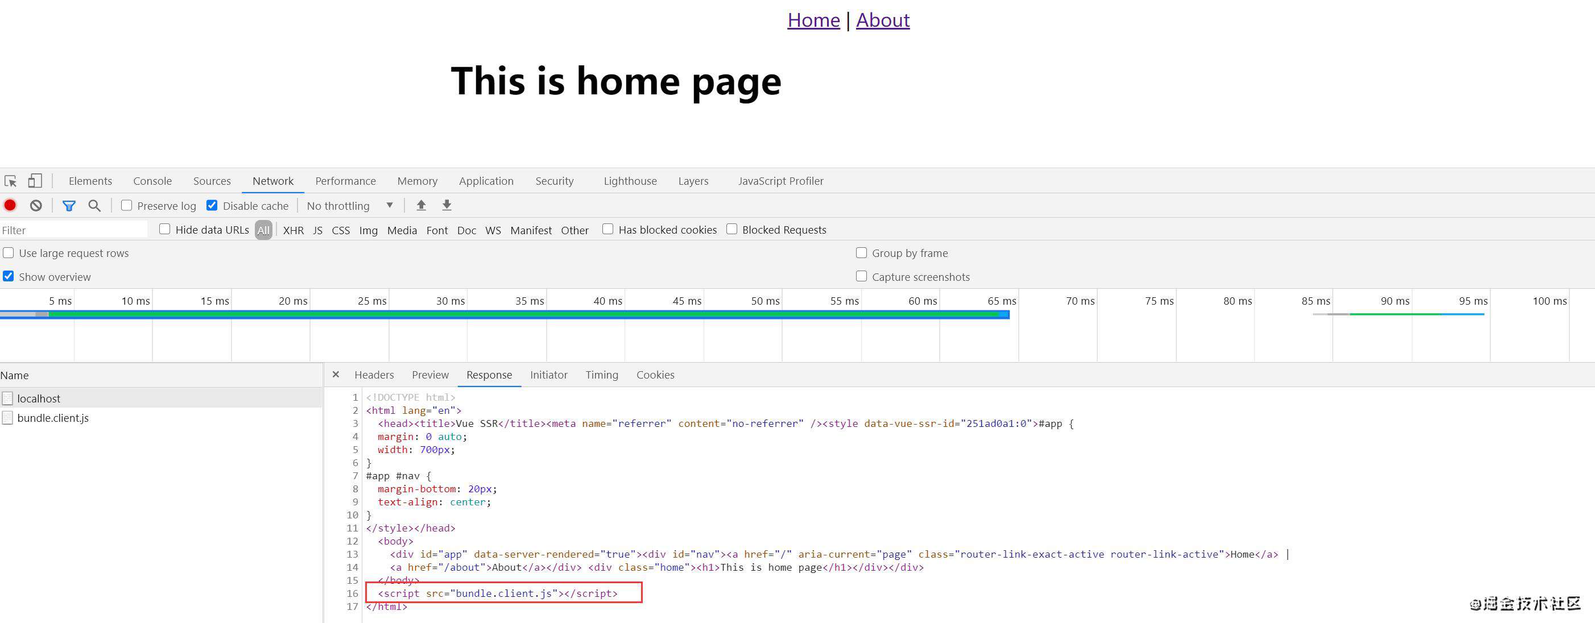Screen dimensions: 1595x623
Task: Open JavaScript Profiler tab
Action: click(781, 181)
